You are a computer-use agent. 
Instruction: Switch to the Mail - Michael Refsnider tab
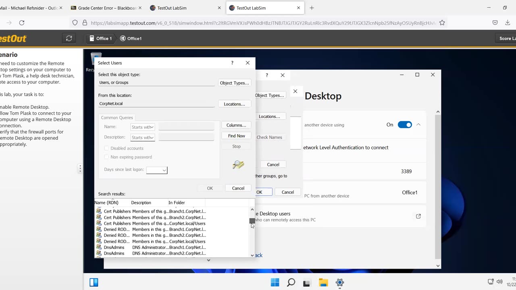click(x=29, y=8)
